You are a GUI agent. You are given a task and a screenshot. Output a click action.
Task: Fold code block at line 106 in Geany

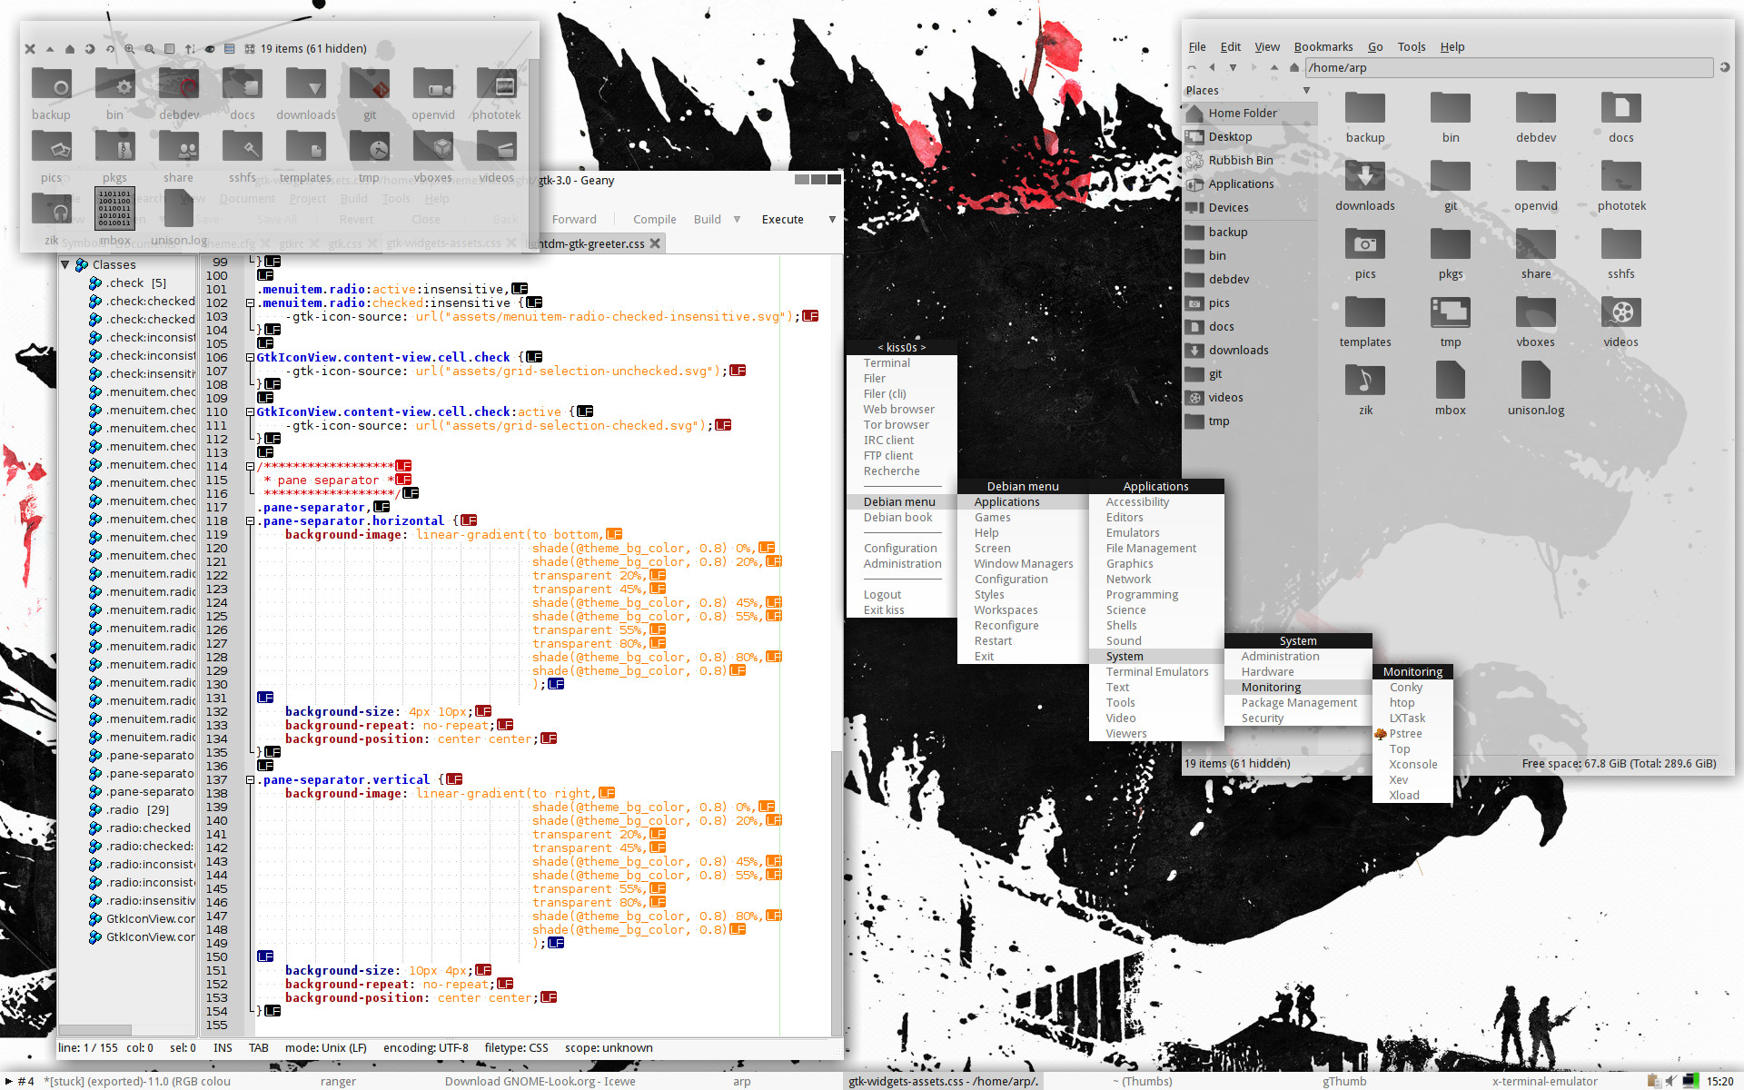(250, 358)
